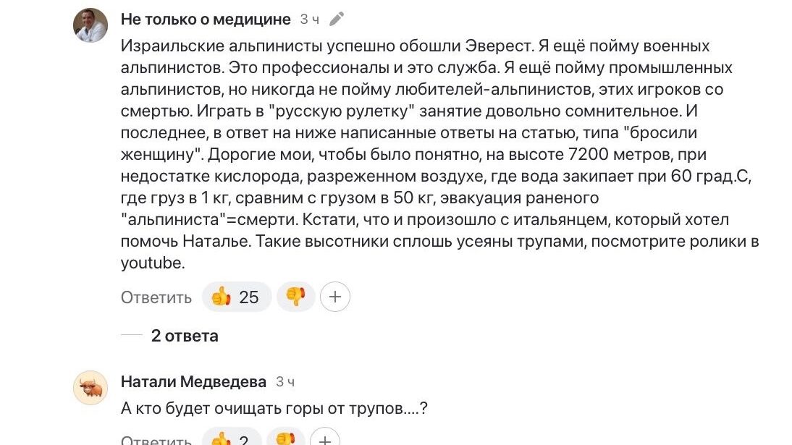Viewport: 792px width, 445px height.
Task: Open the plus reaction button on Натали Медведева's comment
Action: (325, 439)
